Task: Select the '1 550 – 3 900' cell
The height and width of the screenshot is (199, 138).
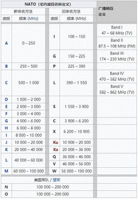Action: click(x=77, y=107)
